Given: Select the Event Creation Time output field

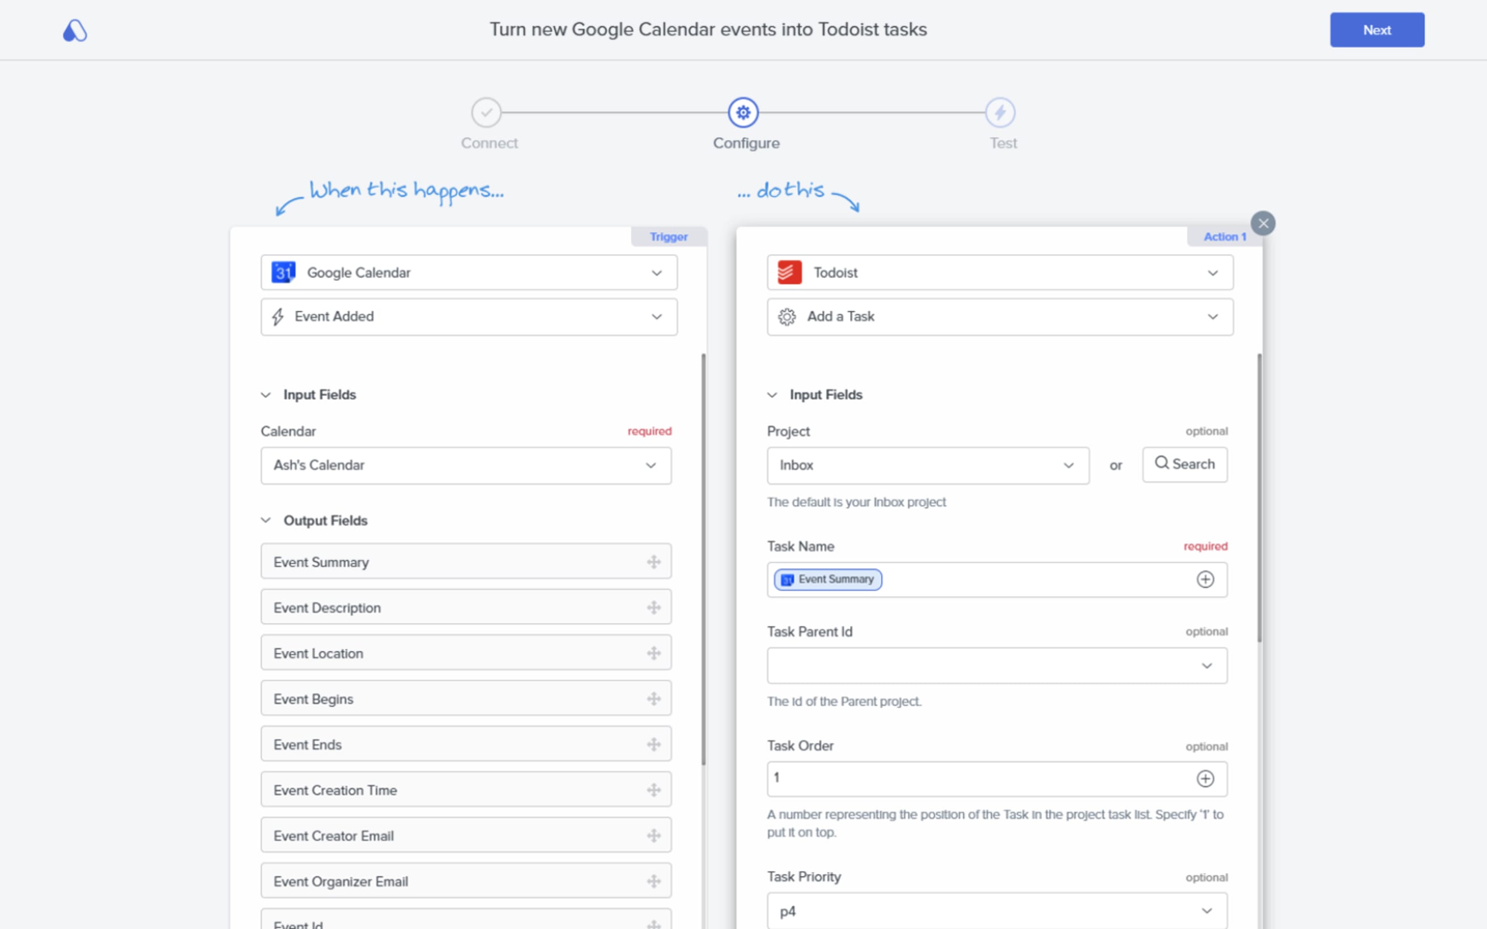Looking at the screenshot, I should 466,790.
